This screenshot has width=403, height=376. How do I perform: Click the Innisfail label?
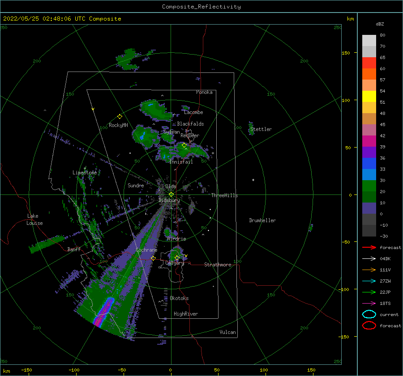(181, 162)
